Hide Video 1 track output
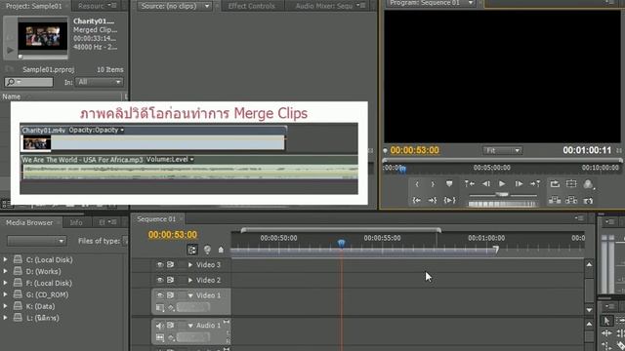Viewport: 625px width, 351px height. [160, 295]
